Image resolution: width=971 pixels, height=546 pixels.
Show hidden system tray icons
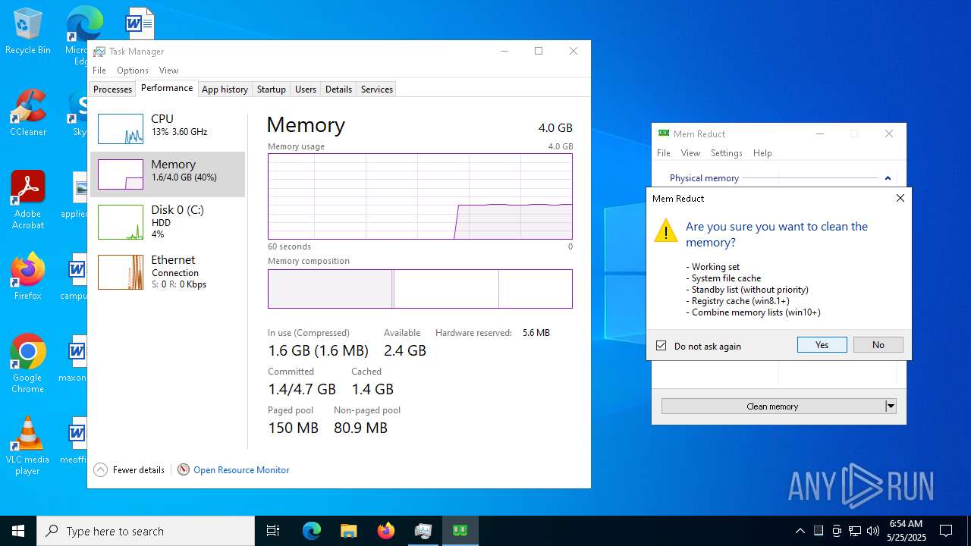pos(800,531)
